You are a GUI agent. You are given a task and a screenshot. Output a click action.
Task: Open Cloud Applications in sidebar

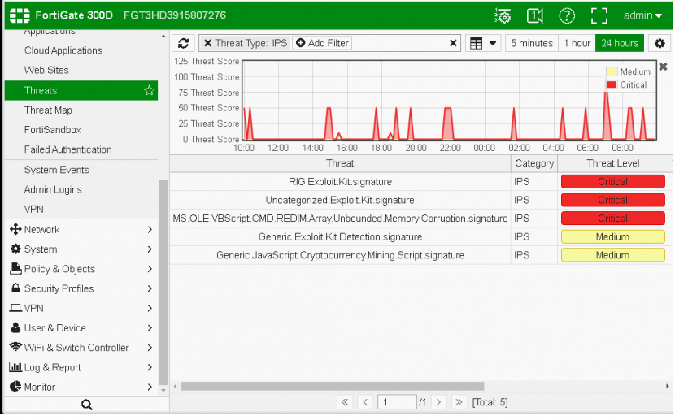[x=63, y=50]
